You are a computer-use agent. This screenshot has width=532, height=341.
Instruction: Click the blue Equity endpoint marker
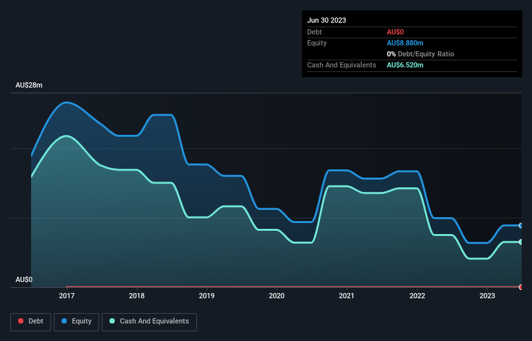(521, 226)
